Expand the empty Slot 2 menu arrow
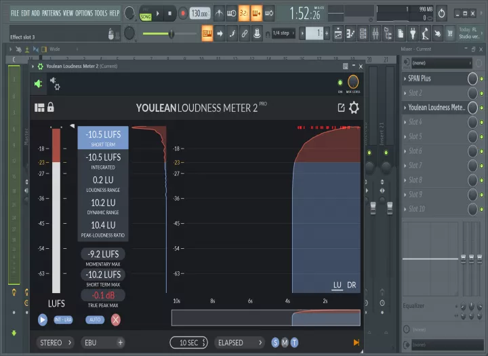 (x=405, y=93)
